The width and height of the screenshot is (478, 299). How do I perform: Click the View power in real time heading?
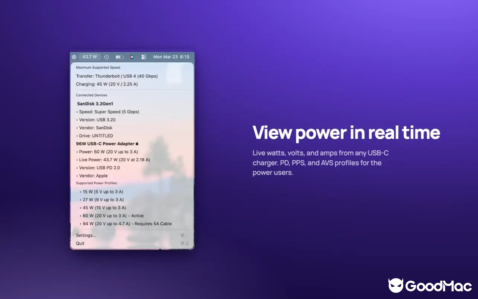tap(346, 133)
